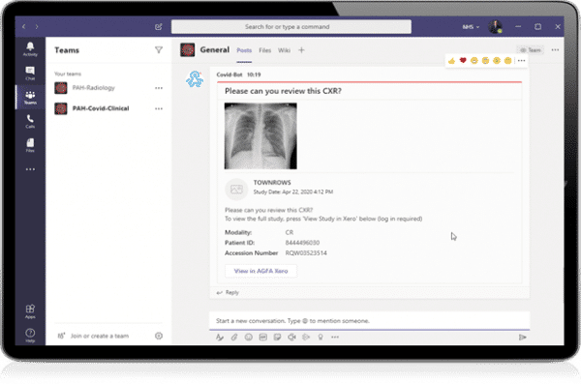Open the Calls phone icon
This screenshot has width=581, height=384.
coord(30,121)
